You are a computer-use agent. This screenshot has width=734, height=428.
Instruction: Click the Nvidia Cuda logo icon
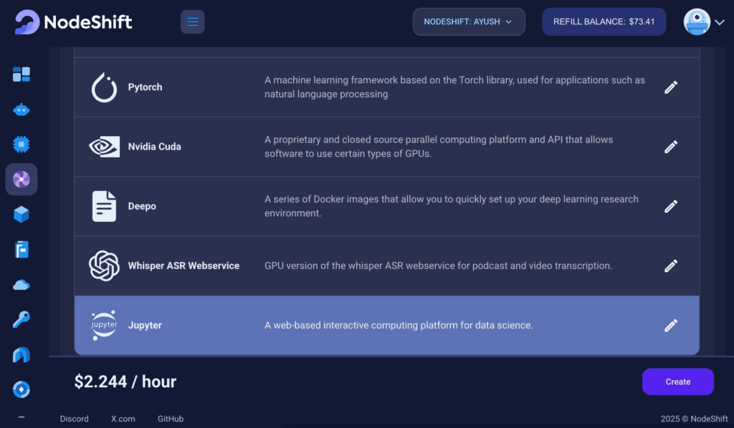click(104, 147)
